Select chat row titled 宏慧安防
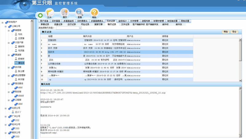 click(117, 40)
